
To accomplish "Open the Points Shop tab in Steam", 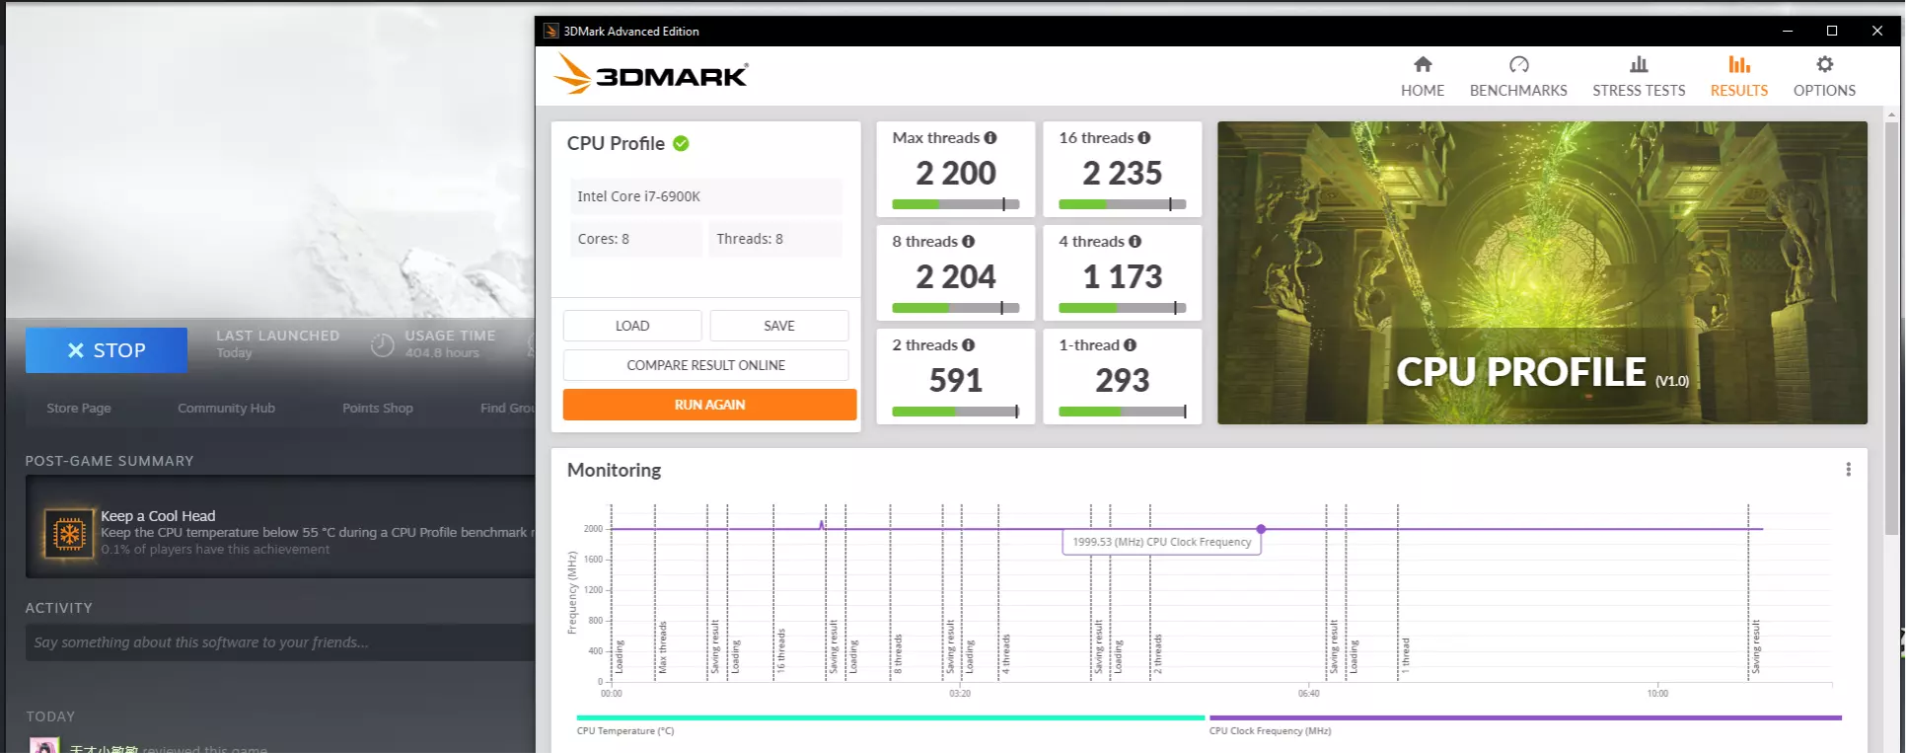I will pyautogui.click(x=378, y=409).
